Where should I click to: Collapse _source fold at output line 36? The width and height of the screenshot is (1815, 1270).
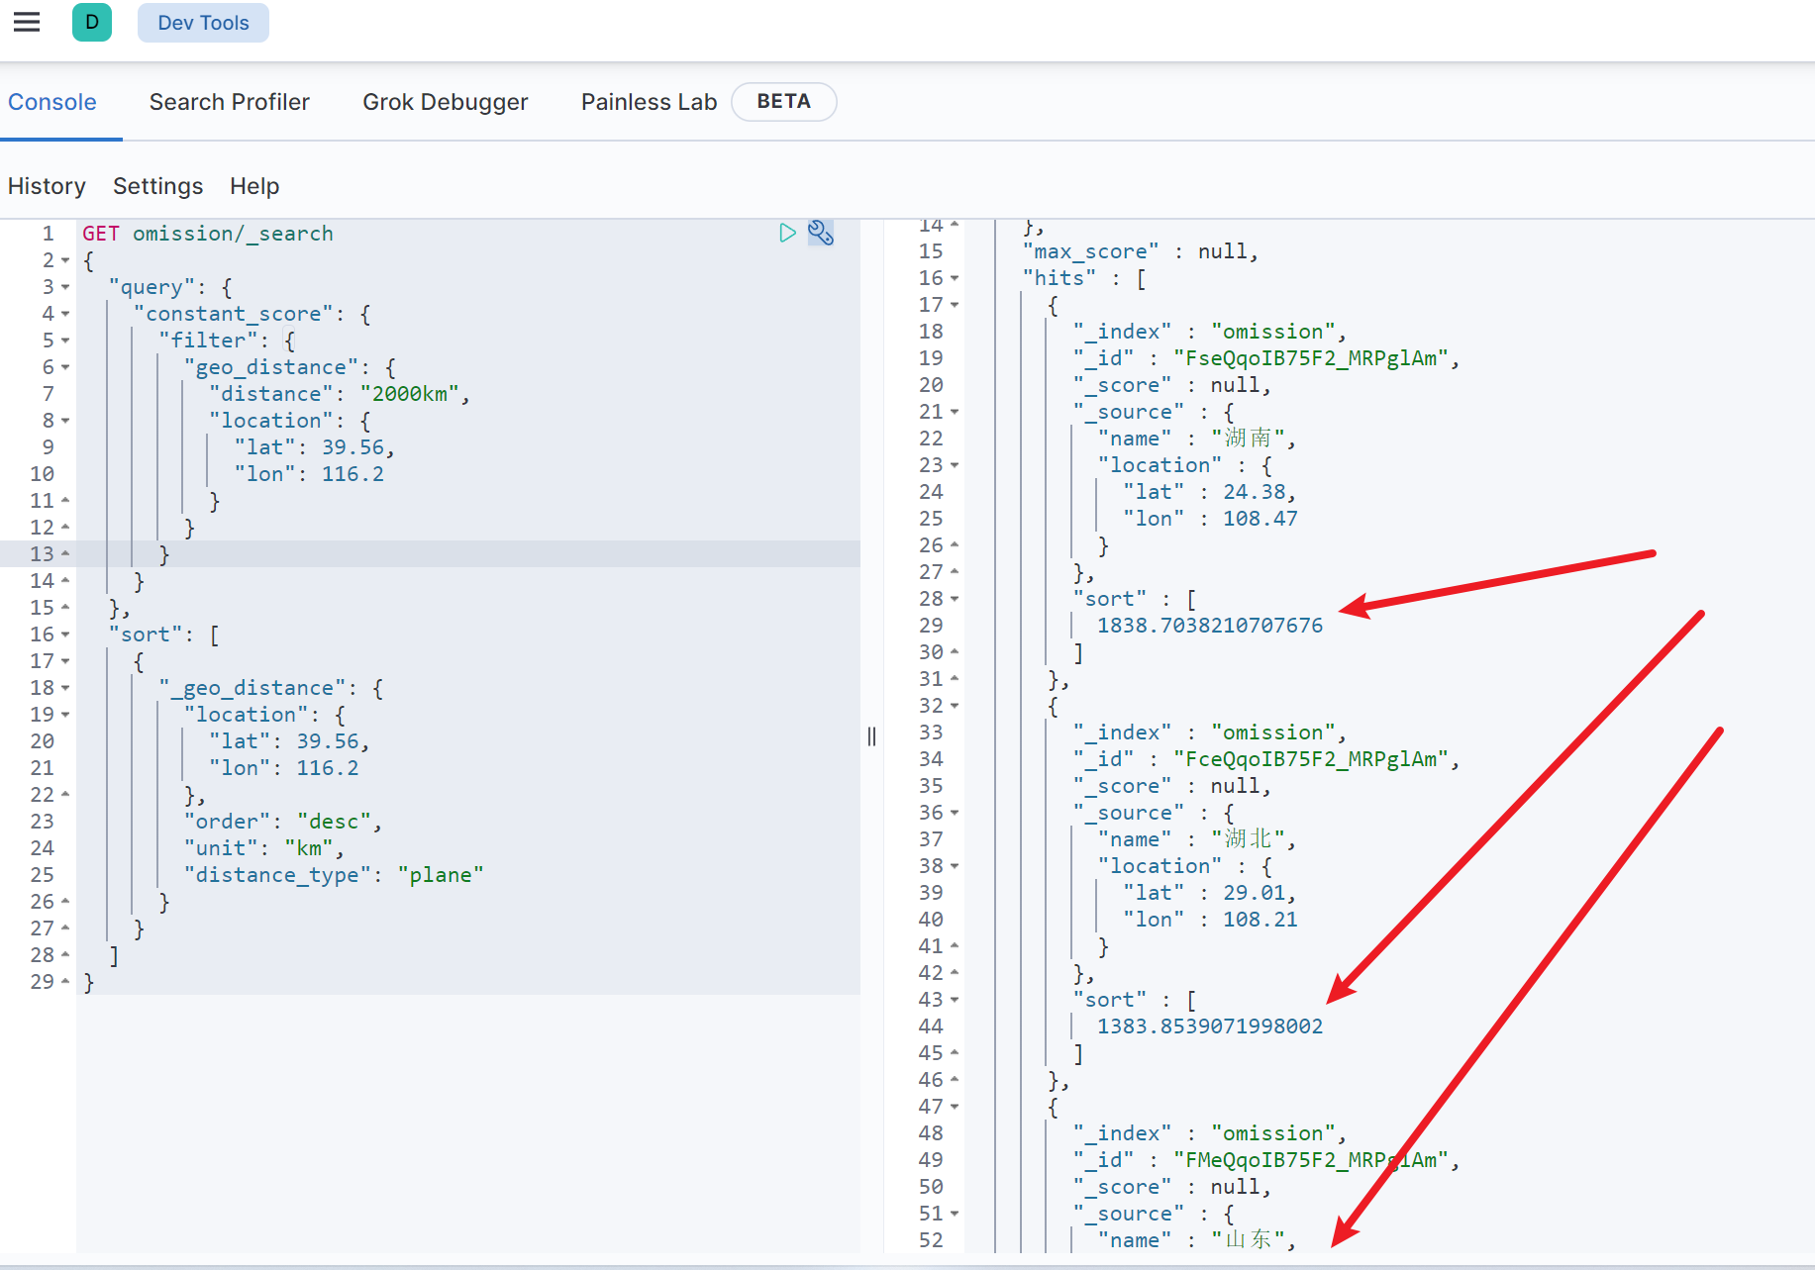pos(955,813)
